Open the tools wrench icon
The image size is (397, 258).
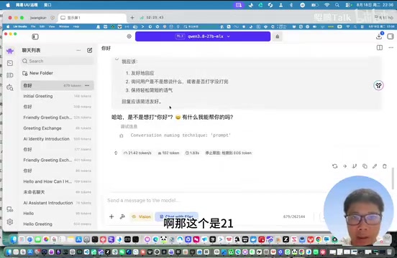tap(122, 216)
